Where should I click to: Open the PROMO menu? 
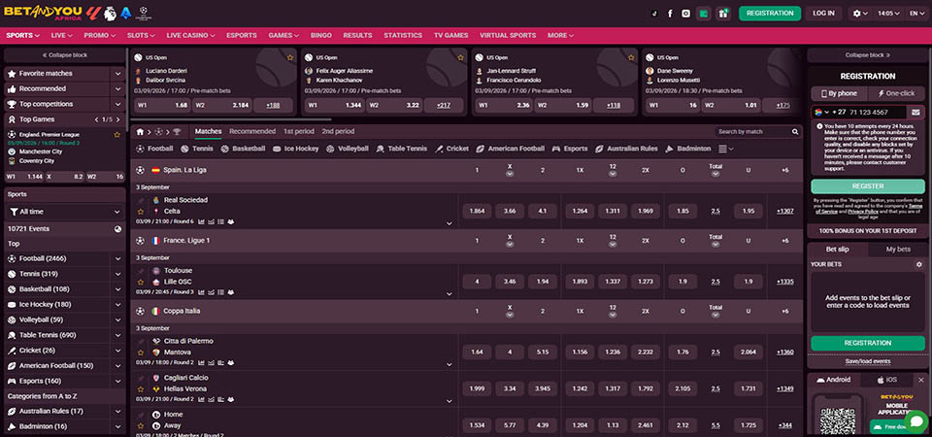pyautogui.click(x=99, y=36)
